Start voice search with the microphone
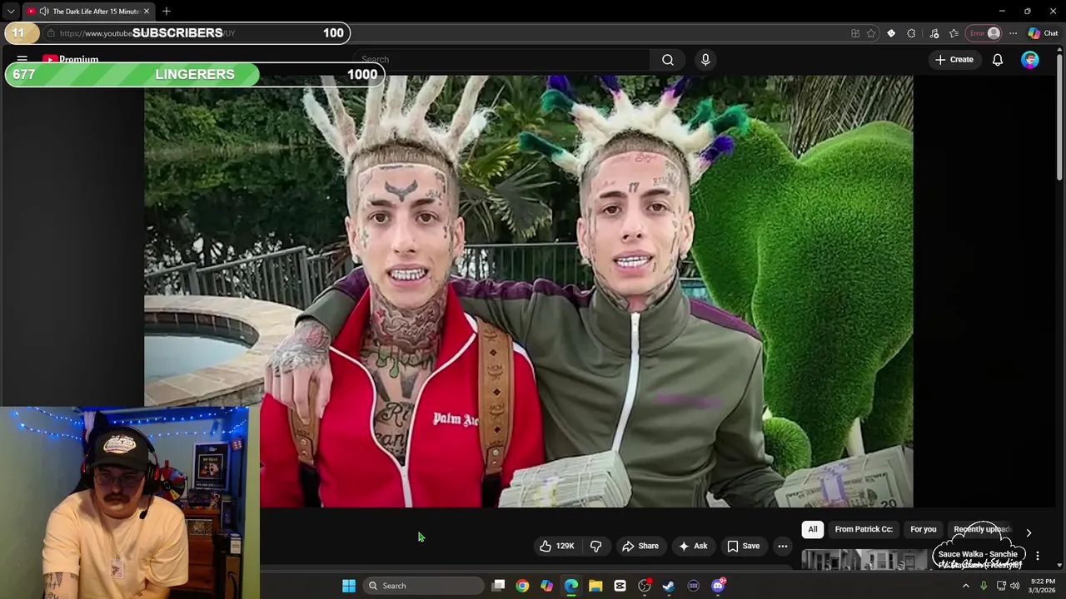Screen dimensions: 1066x599 click(705, 59)
